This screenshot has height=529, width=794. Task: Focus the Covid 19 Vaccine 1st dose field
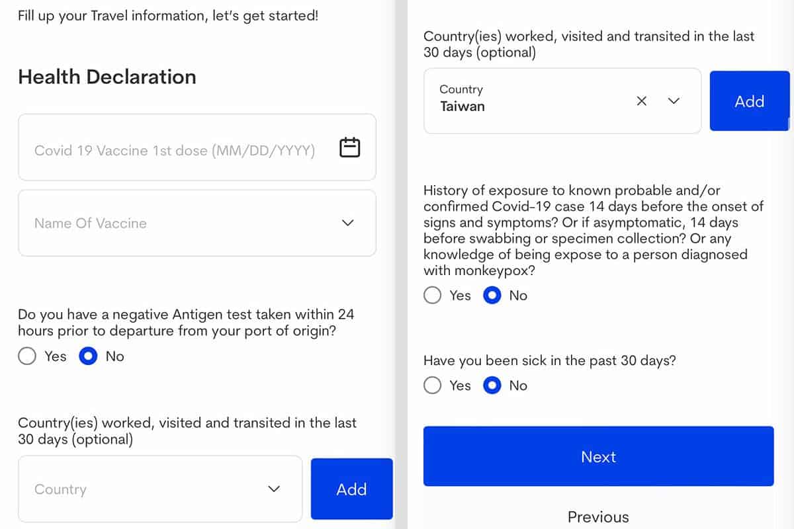coord(175,151)
